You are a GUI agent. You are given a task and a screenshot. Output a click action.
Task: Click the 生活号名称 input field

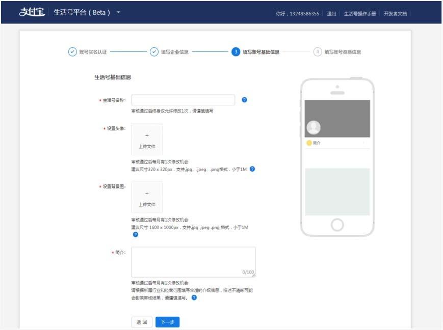(184, 99)
